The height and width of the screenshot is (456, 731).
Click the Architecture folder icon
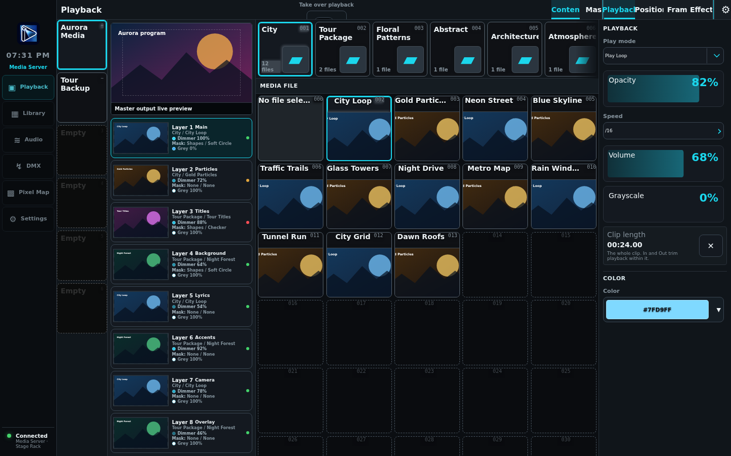coord(525,60)
